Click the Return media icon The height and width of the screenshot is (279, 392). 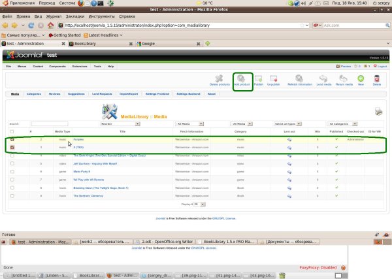point(344,78)
